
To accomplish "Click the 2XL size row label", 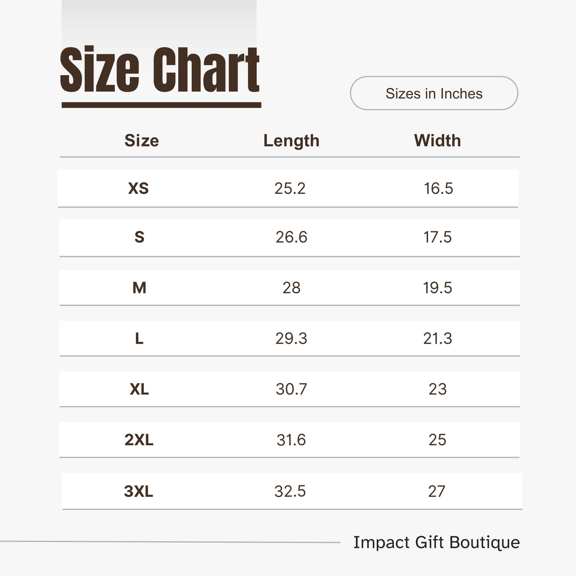I will click(139, 440).
